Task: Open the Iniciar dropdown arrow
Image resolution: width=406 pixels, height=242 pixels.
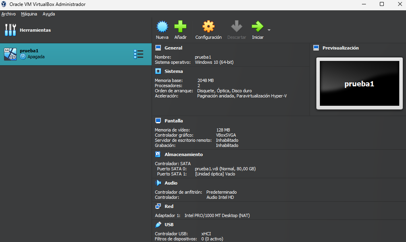Action: pyautogui.click(x=269, y=30)
